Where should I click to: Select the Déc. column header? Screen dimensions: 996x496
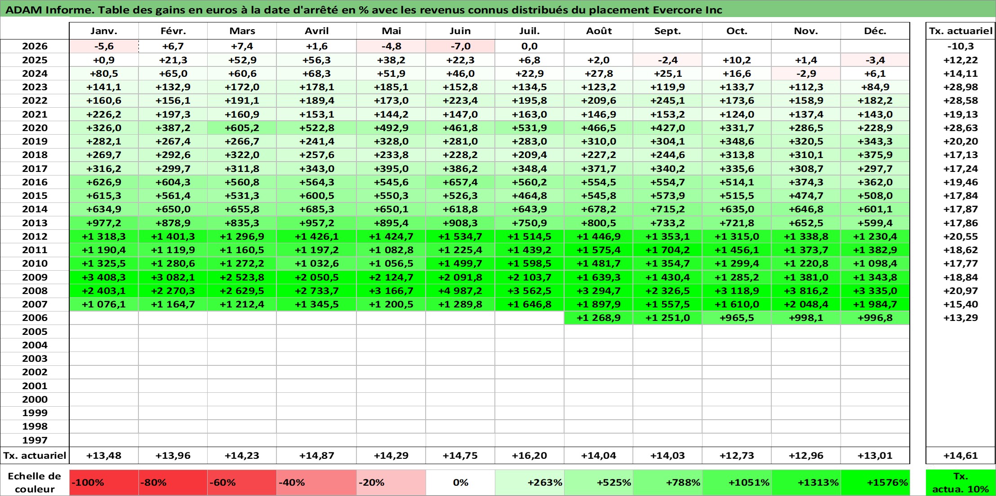coord(875,31)
